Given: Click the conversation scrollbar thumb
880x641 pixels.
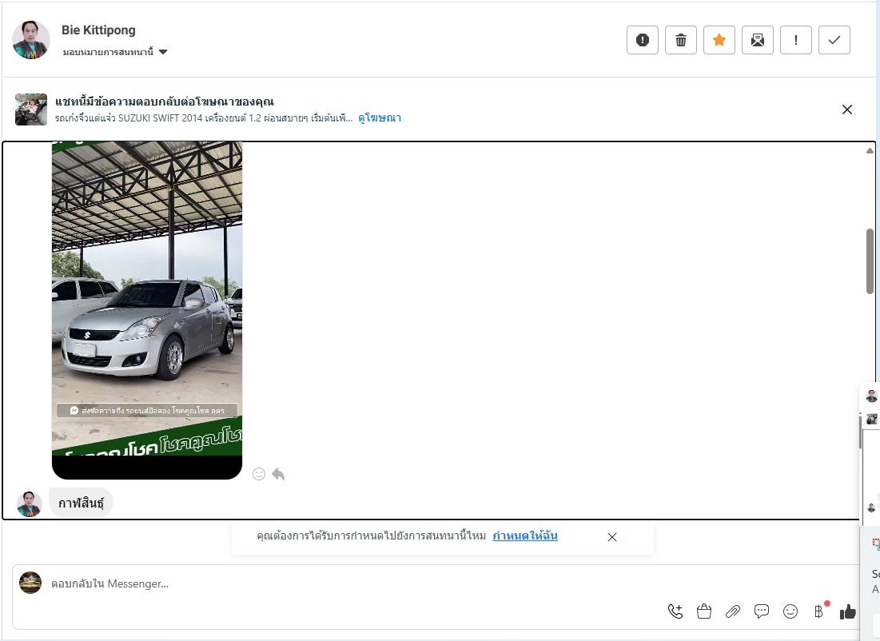Looking at the screenshot, I should pos(870,261).
